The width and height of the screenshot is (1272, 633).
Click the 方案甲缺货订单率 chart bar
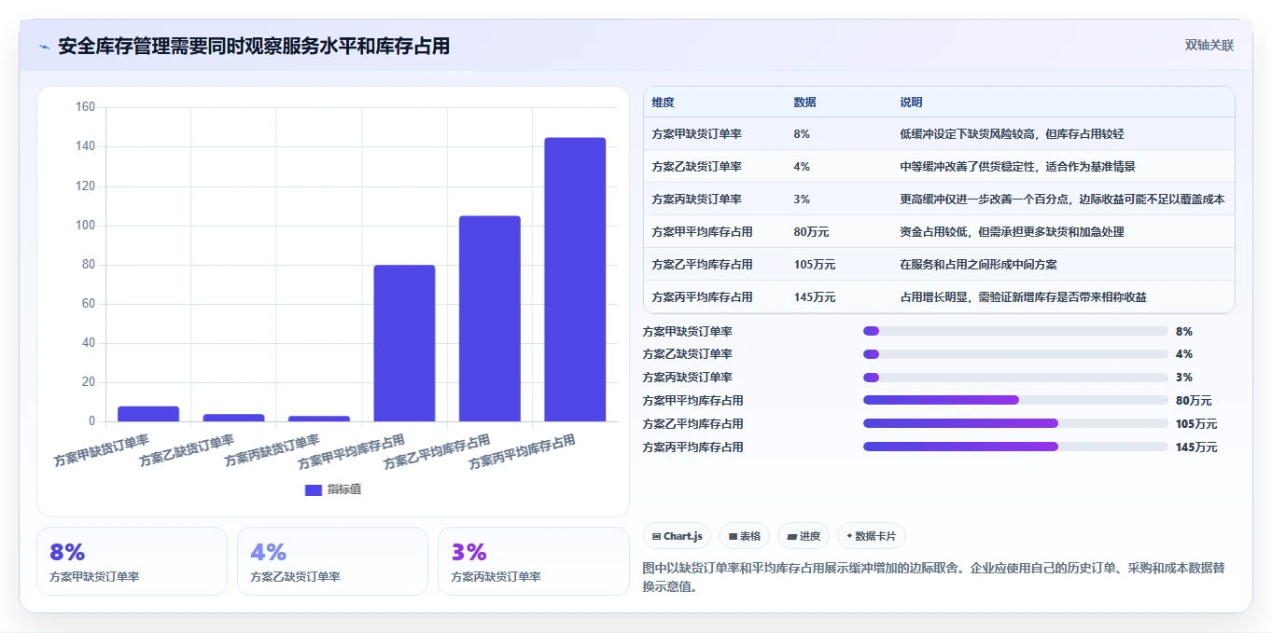point(148,414)
